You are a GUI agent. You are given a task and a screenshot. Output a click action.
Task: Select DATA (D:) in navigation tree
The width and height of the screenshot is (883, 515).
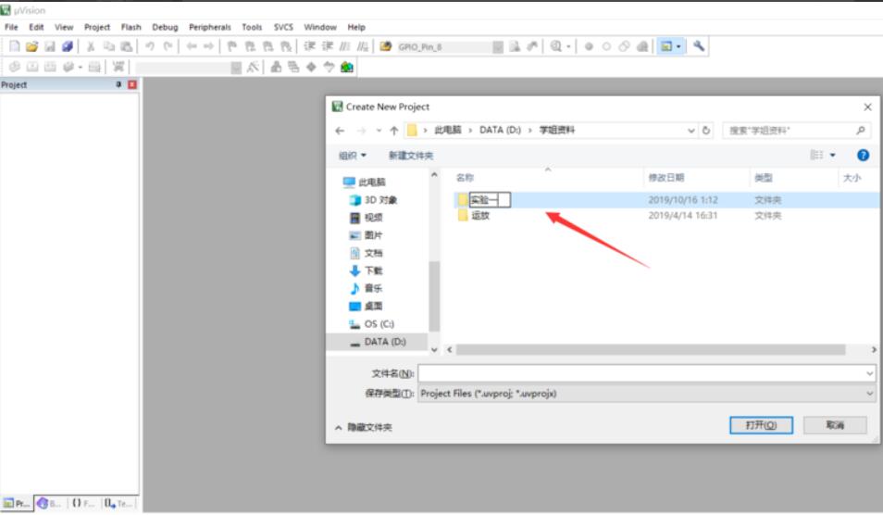pyautogui.click(x=385, y=342)
